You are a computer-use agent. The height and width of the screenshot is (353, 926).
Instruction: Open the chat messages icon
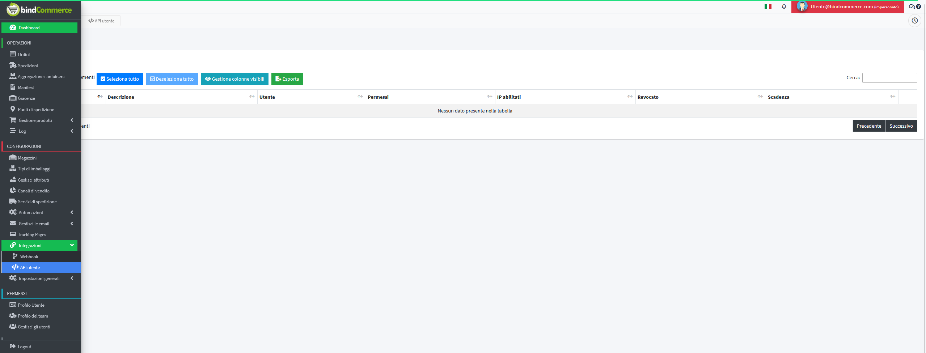(912, 7)
